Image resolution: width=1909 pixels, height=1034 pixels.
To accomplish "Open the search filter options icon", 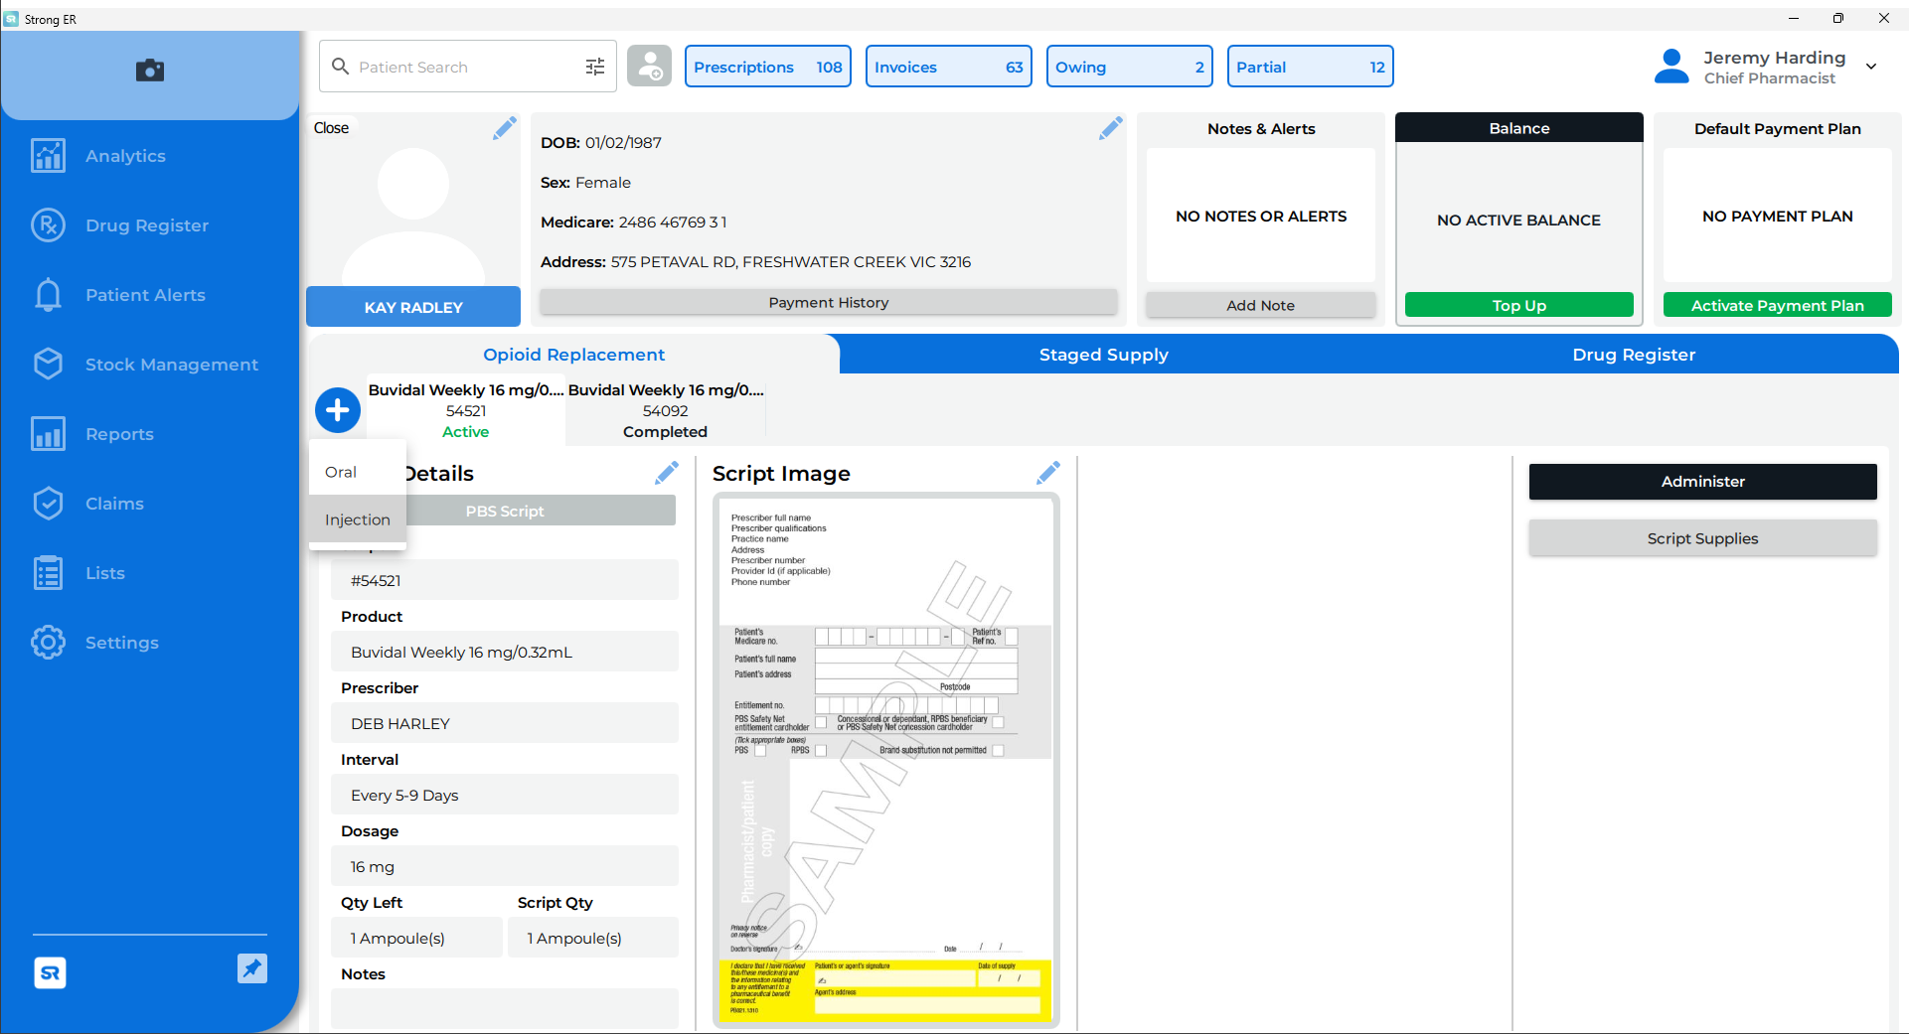I will (x=595, y=67).
